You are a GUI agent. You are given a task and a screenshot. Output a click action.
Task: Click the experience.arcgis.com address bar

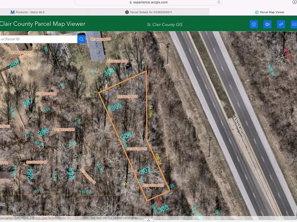[148, 2]
